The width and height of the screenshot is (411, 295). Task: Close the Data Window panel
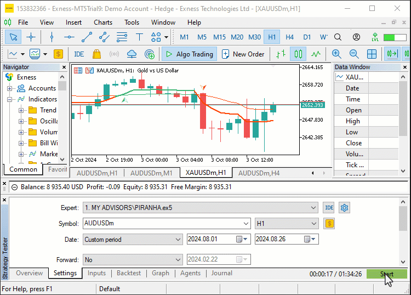pyautogui.click(x=405, y=67)
